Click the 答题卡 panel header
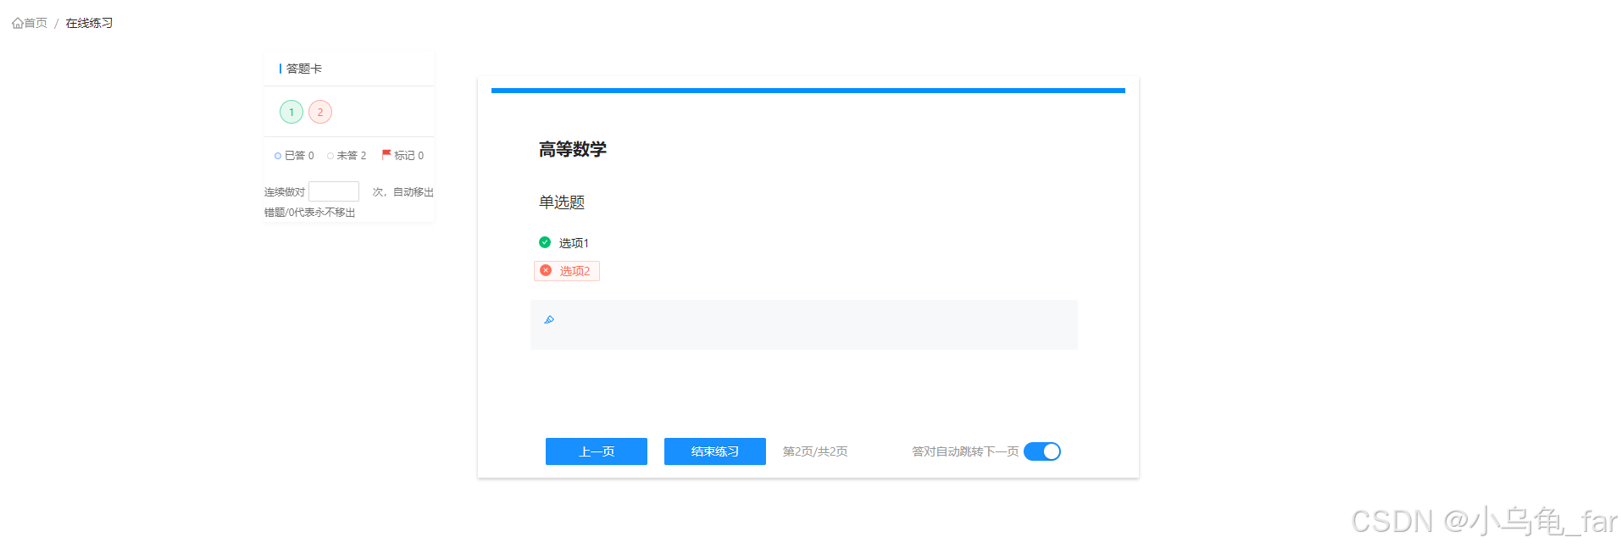Image resolution: width=1621 pixels, height=548 pixels. coord(304,69)
